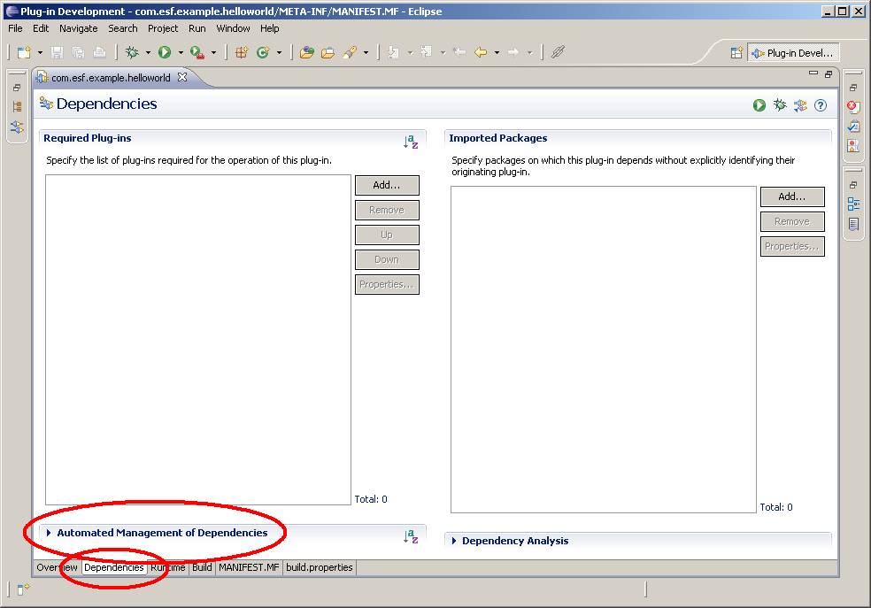The height and width of the screenshot is (608, 871).
Task: Click the Print toolbar icon
Action: tap(99, 52)
